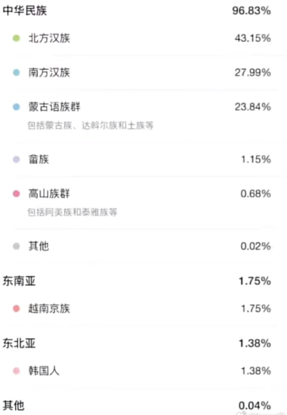Click the light pink dot beside 韩国人
The height and width of the screenshot is (415, 287).
(x=16, y=371)
